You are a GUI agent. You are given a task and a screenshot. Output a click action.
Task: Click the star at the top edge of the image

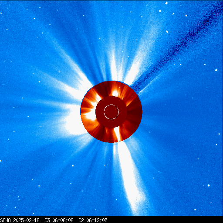[x=166, y=3]
